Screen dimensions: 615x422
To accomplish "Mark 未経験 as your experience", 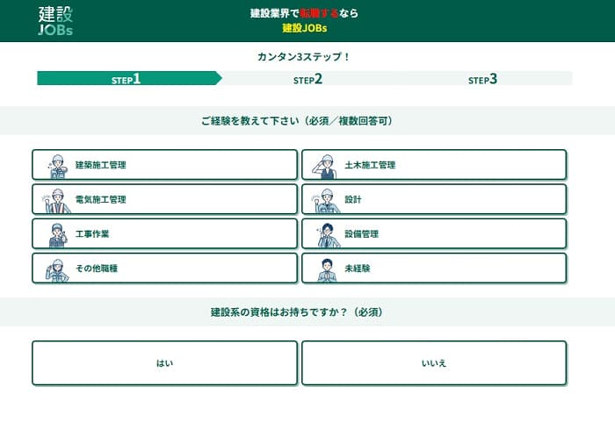I will point(434,268).
